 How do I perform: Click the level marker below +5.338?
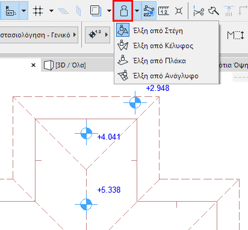(x=86, y=204)
